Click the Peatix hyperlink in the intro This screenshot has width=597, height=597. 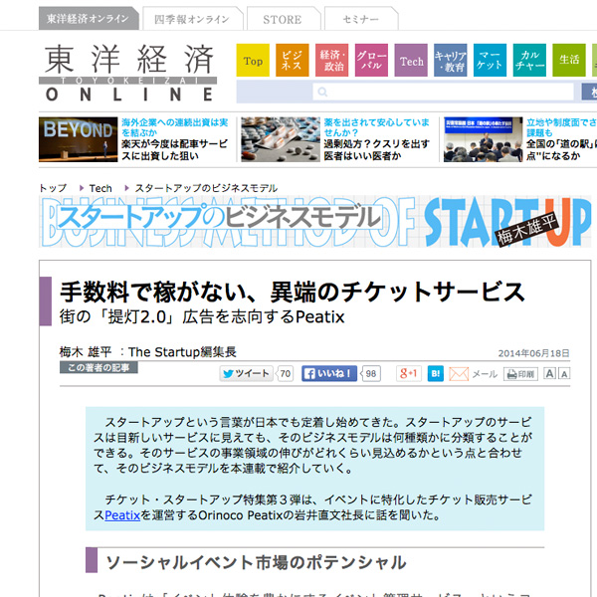(x=122, y=516)
